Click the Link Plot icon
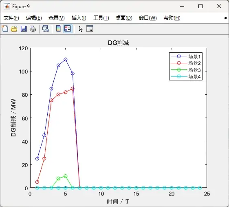229x207 pixels. 46,29
